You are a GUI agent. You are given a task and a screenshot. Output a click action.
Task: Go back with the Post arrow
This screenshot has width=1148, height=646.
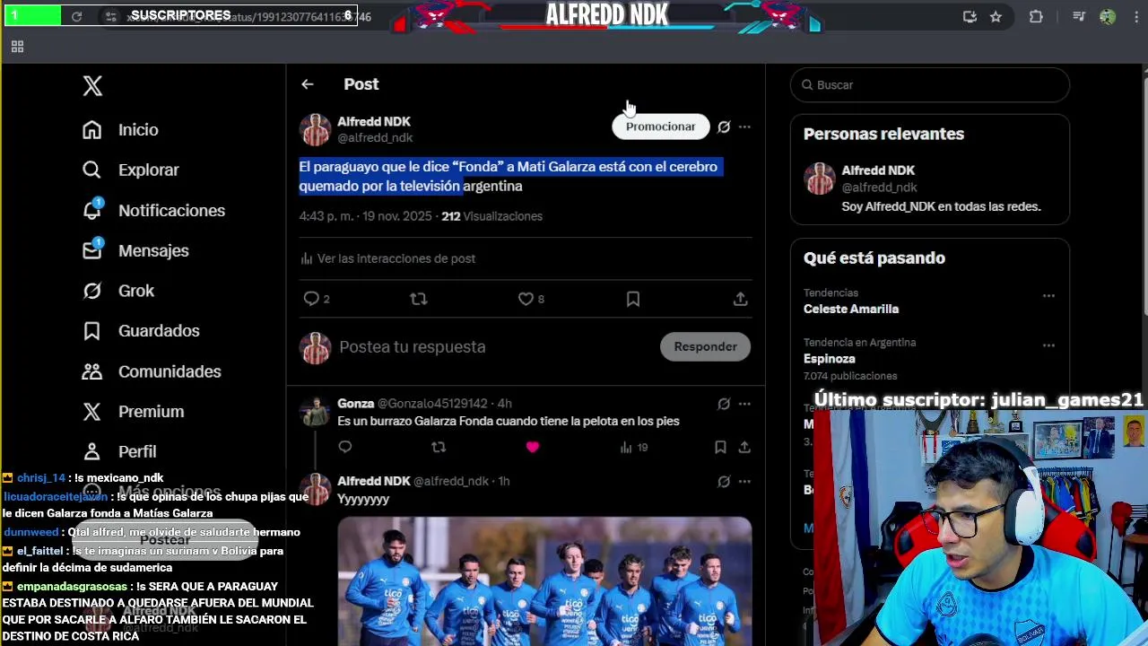[x=308, y=84]
